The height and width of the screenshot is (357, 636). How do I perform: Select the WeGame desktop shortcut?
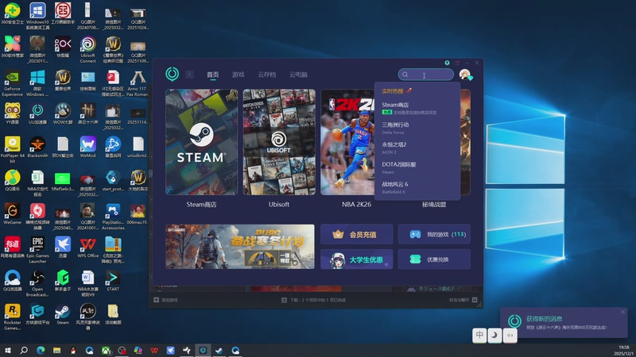[x=12, y=214]
